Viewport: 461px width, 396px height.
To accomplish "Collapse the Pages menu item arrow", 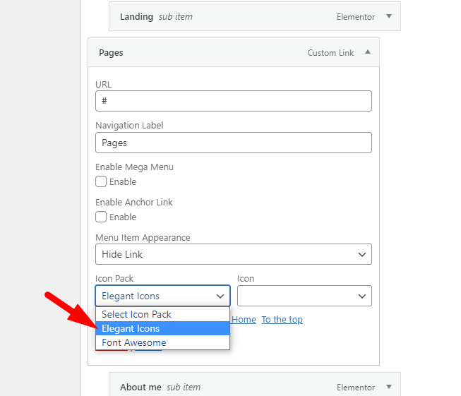I will coord(368,52).
